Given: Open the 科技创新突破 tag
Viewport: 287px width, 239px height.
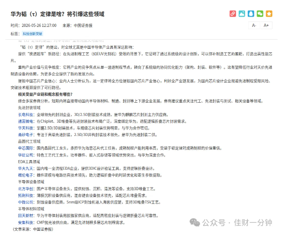Looking at the screenshot, I should (32, 34).
